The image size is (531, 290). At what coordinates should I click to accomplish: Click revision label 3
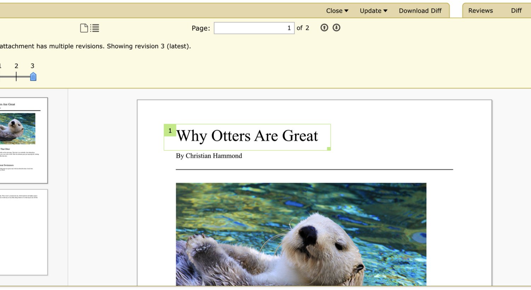33,66
